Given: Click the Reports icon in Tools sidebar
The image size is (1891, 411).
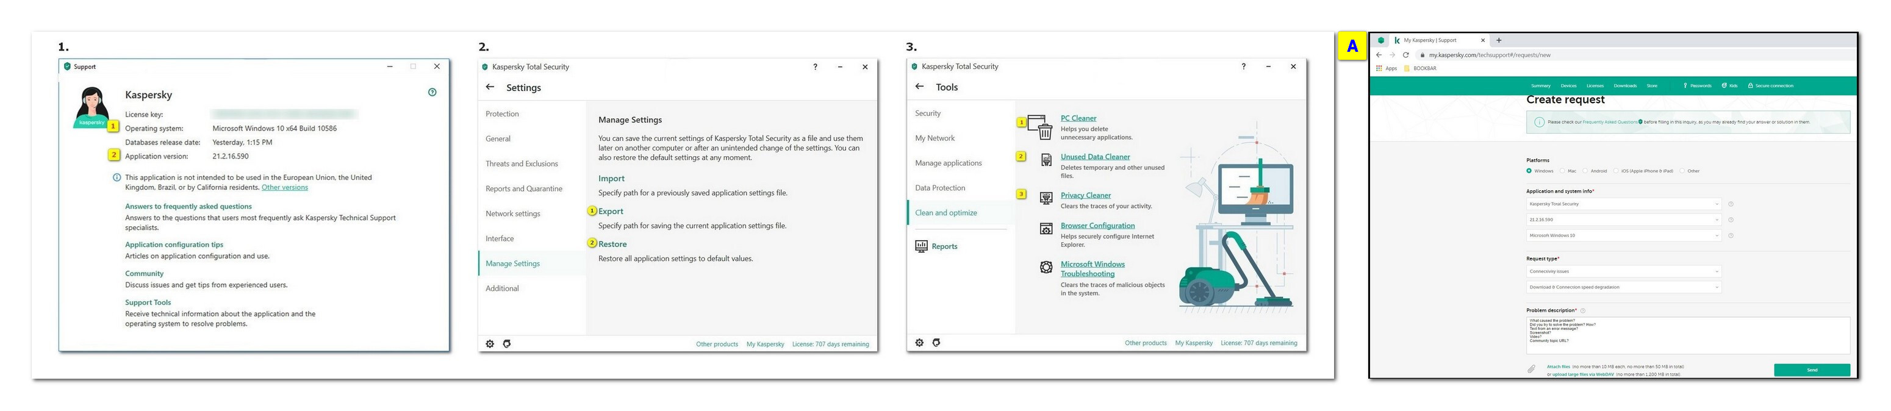Looking at the screenshot, I should [921, 246].
